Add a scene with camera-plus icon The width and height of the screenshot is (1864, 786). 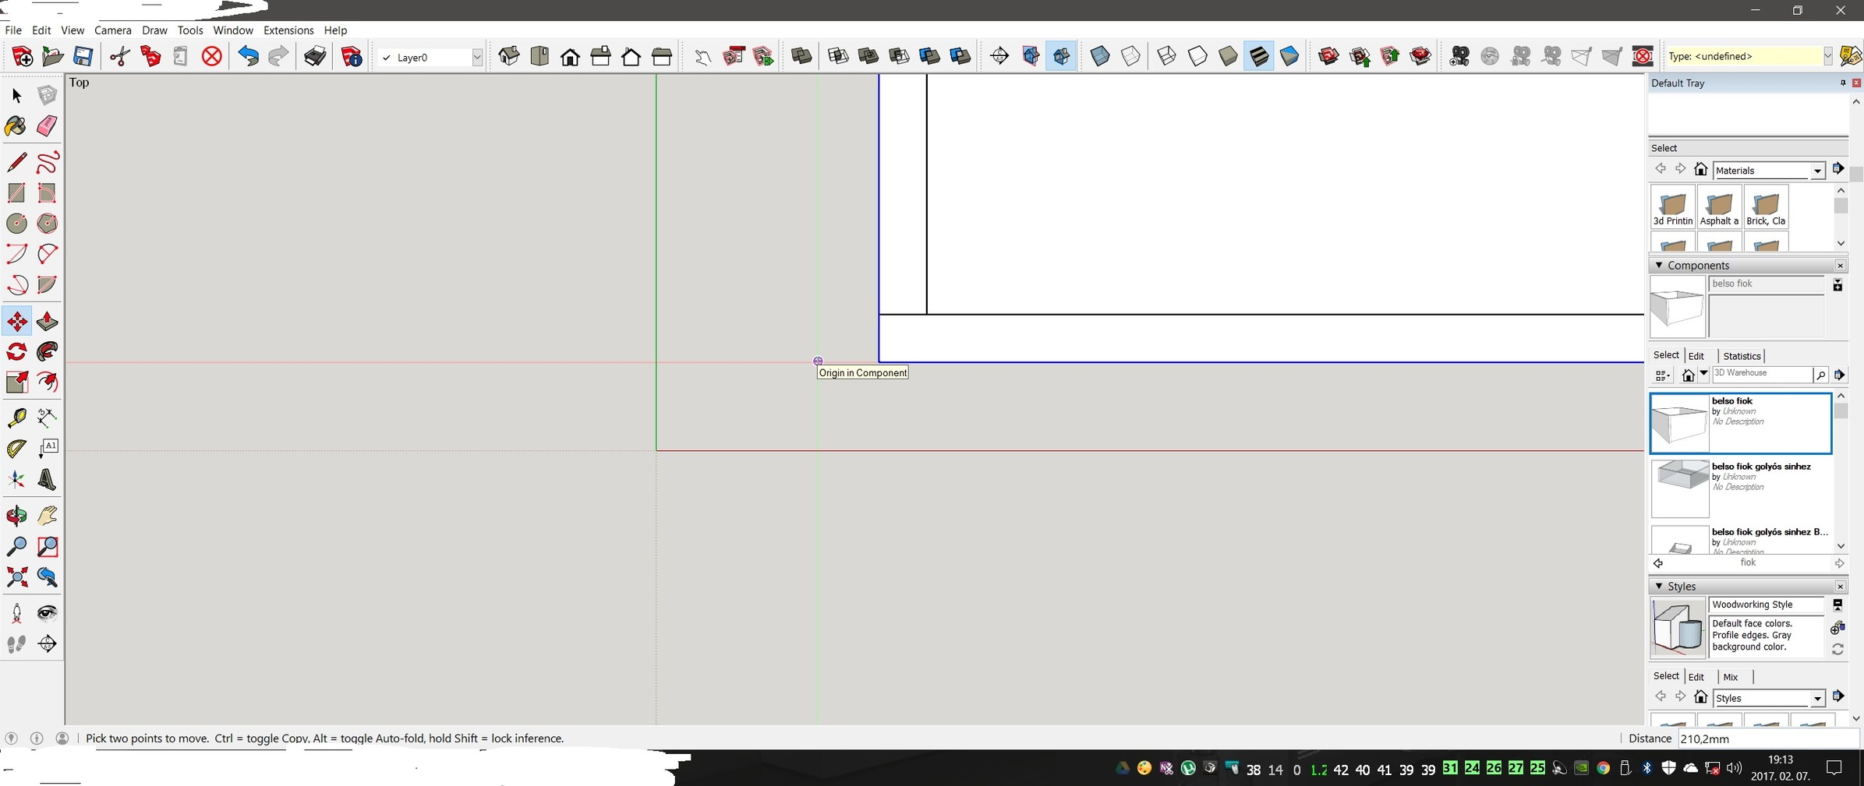tap(1459, 56)
